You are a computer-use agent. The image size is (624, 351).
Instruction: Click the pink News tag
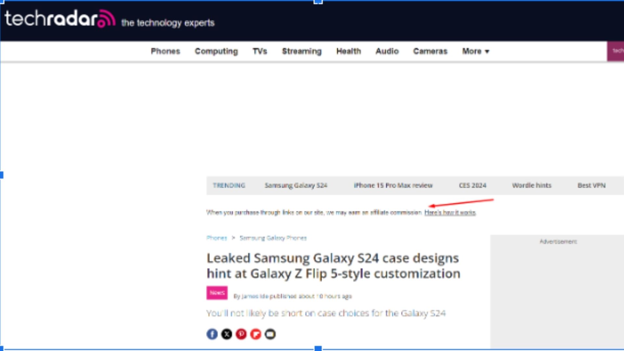[217, 293]
